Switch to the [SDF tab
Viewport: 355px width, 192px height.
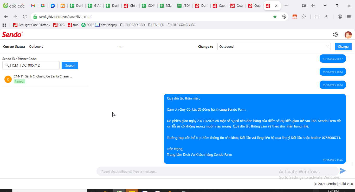[x=184, y=6]
